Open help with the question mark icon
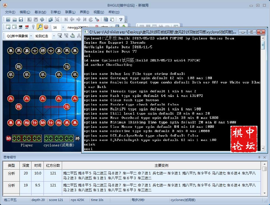270x205 pixels. [x=121, y=19]
